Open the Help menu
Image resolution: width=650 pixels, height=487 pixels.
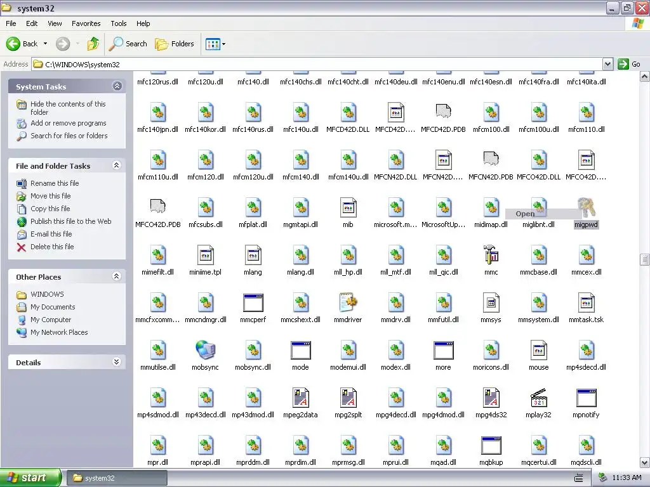(143, 23)
